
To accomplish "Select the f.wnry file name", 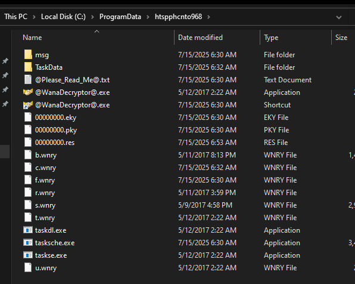I will [x=45, y=180].
